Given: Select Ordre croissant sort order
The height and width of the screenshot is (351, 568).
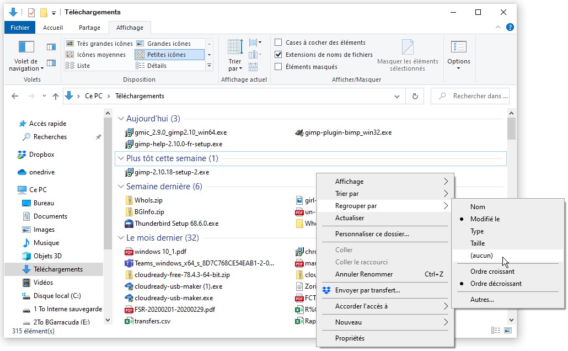Looking at the screenshot, I should pos(492,272).
